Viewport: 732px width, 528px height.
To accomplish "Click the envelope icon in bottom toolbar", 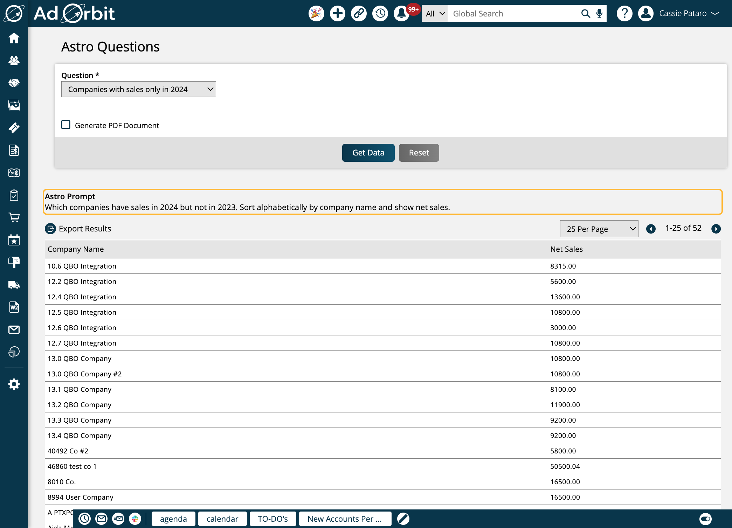I will tap(102, 519).
